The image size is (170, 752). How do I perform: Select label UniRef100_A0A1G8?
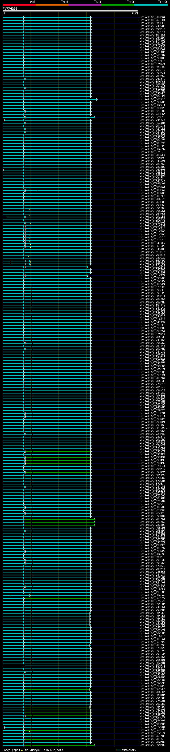[152, 678]
